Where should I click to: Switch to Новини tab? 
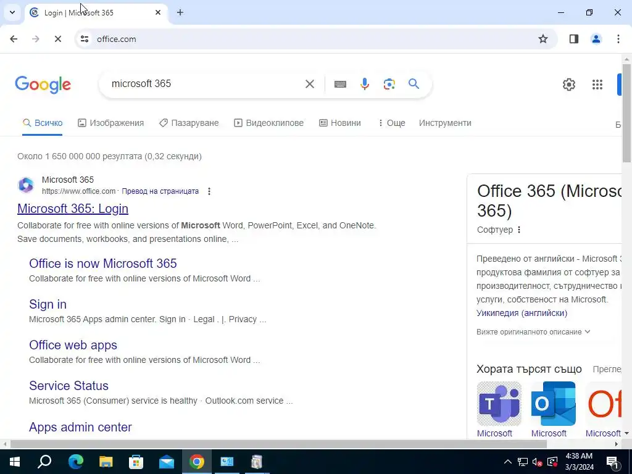coord(340,123)
